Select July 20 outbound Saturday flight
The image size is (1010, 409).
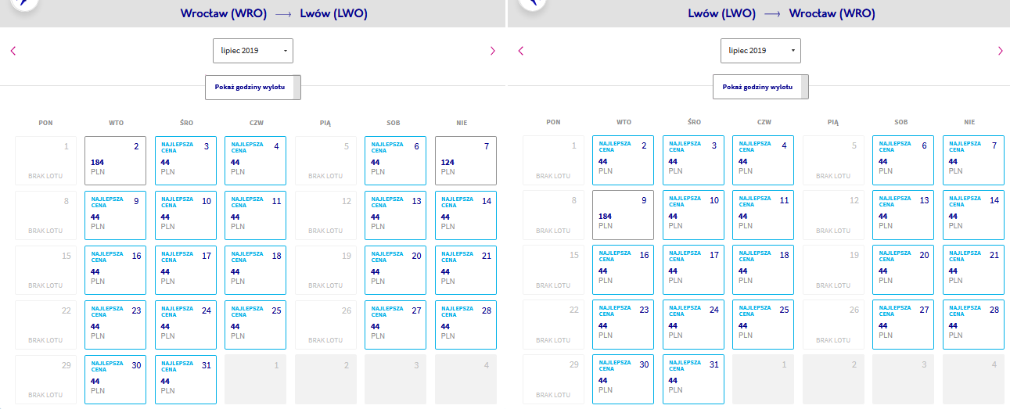[x=395, y=271]
